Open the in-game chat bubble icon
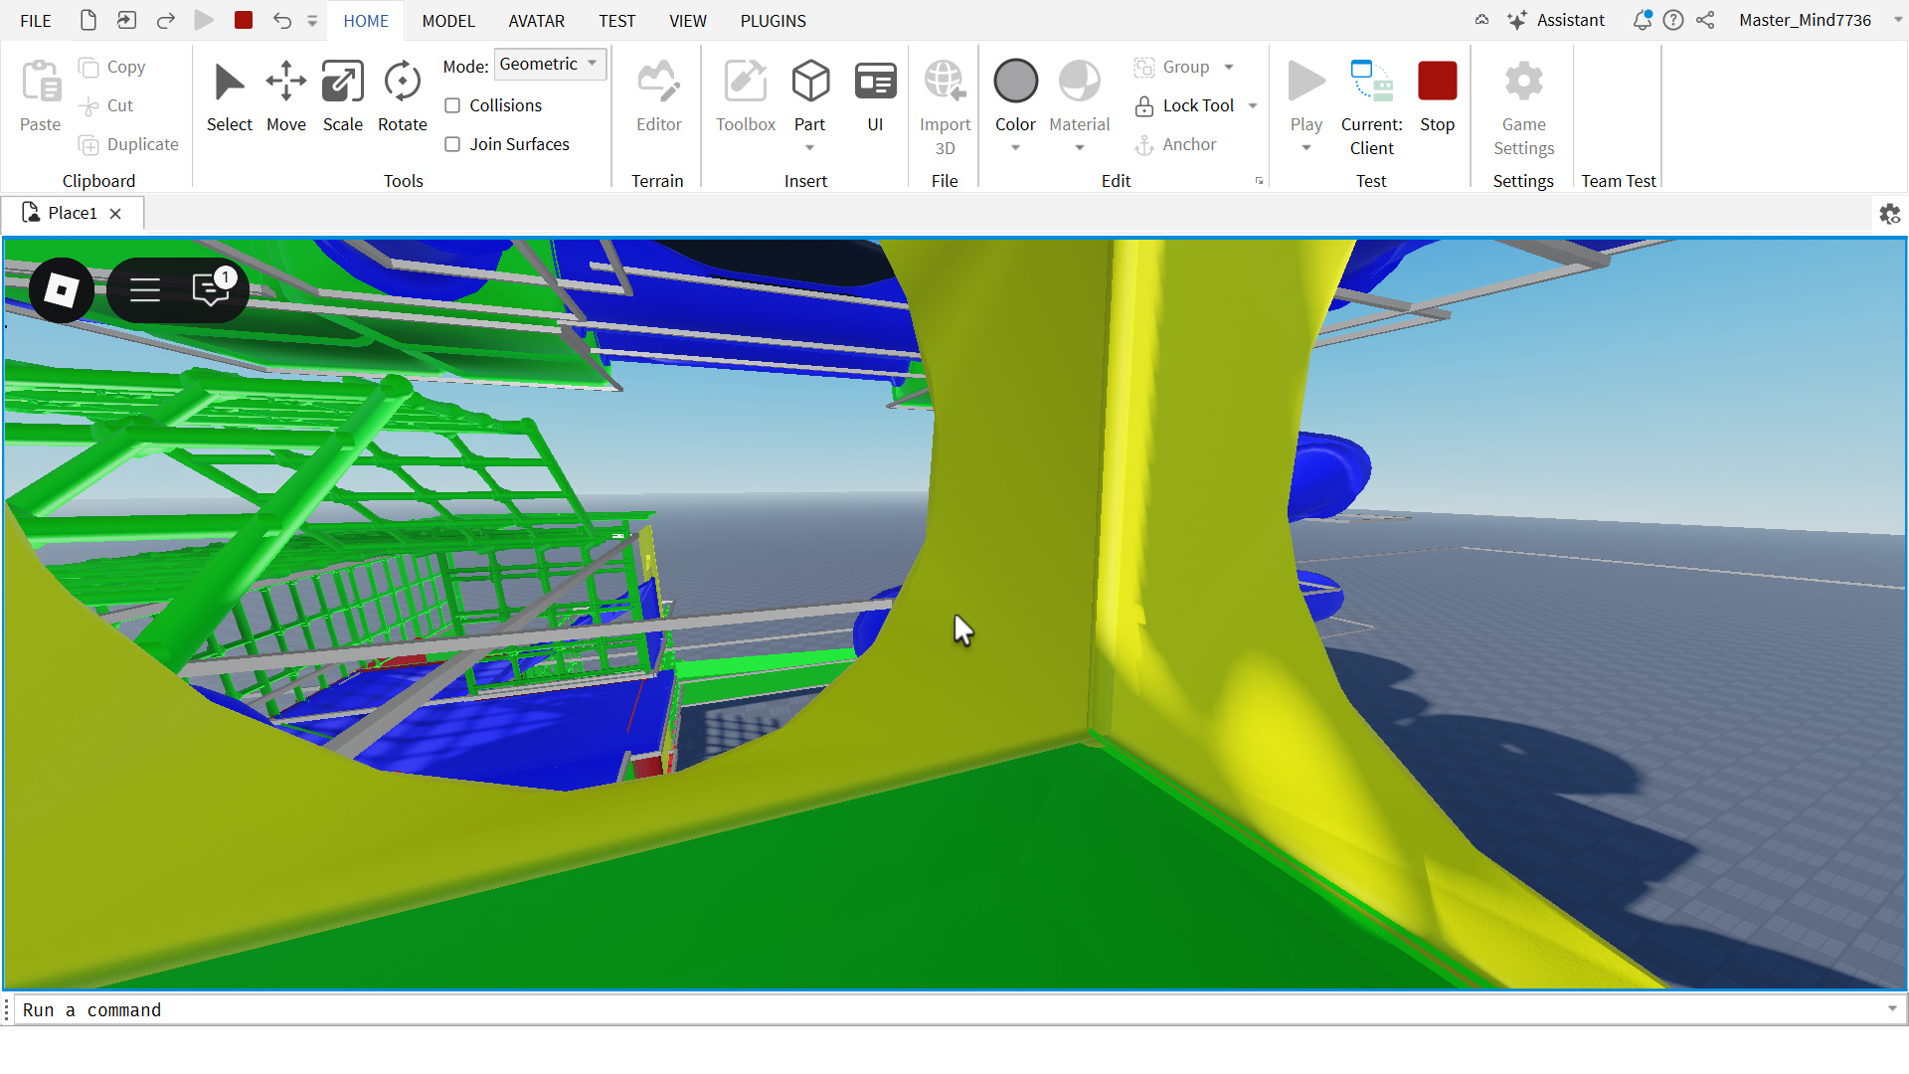The height and width of the screenshot is (1074, 1909). pyautogui.click(x=211, y=289)
